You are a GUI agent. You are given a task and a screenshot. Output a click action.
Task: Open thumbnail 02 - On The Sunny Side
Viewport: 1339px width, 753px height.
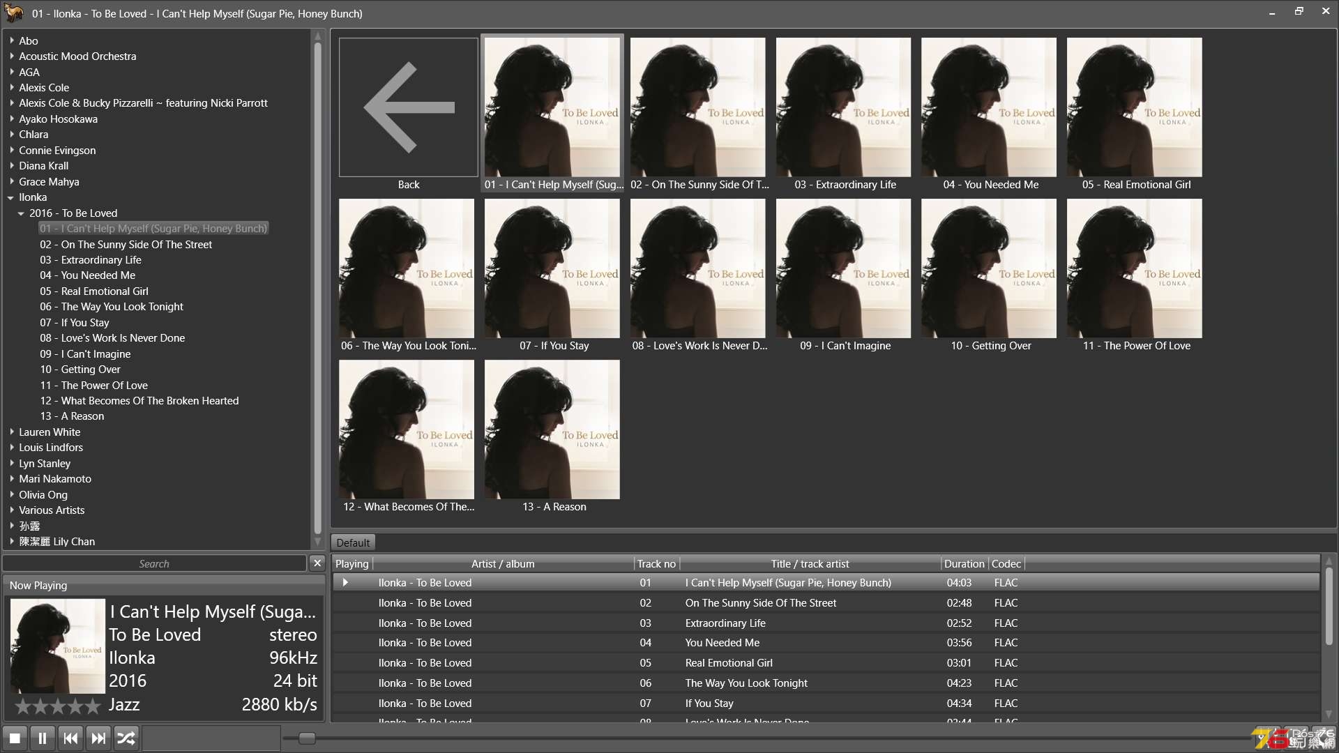(x=698, y=107)
